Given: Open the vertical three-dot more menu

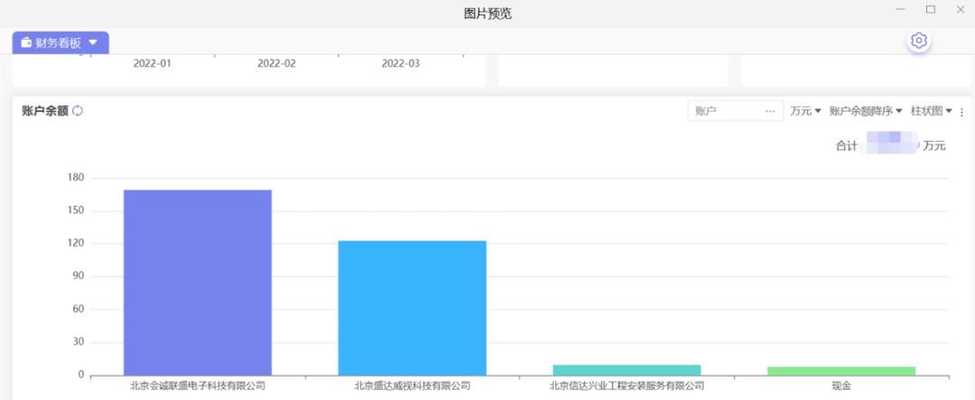Looking at the screenshot, I should click(x=961, y=112).
